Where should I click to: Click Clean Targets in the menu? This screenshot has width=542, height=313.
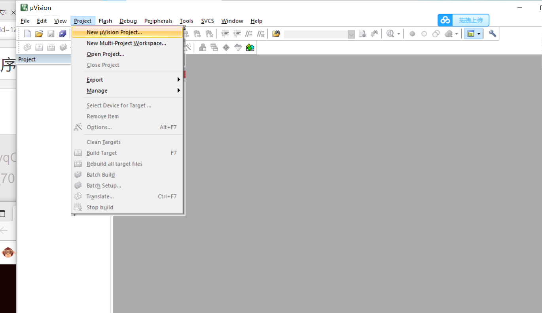point(127,142)
